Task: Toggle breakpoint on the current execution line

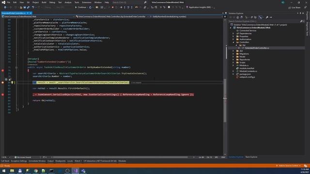Action: tap(2, 83)
